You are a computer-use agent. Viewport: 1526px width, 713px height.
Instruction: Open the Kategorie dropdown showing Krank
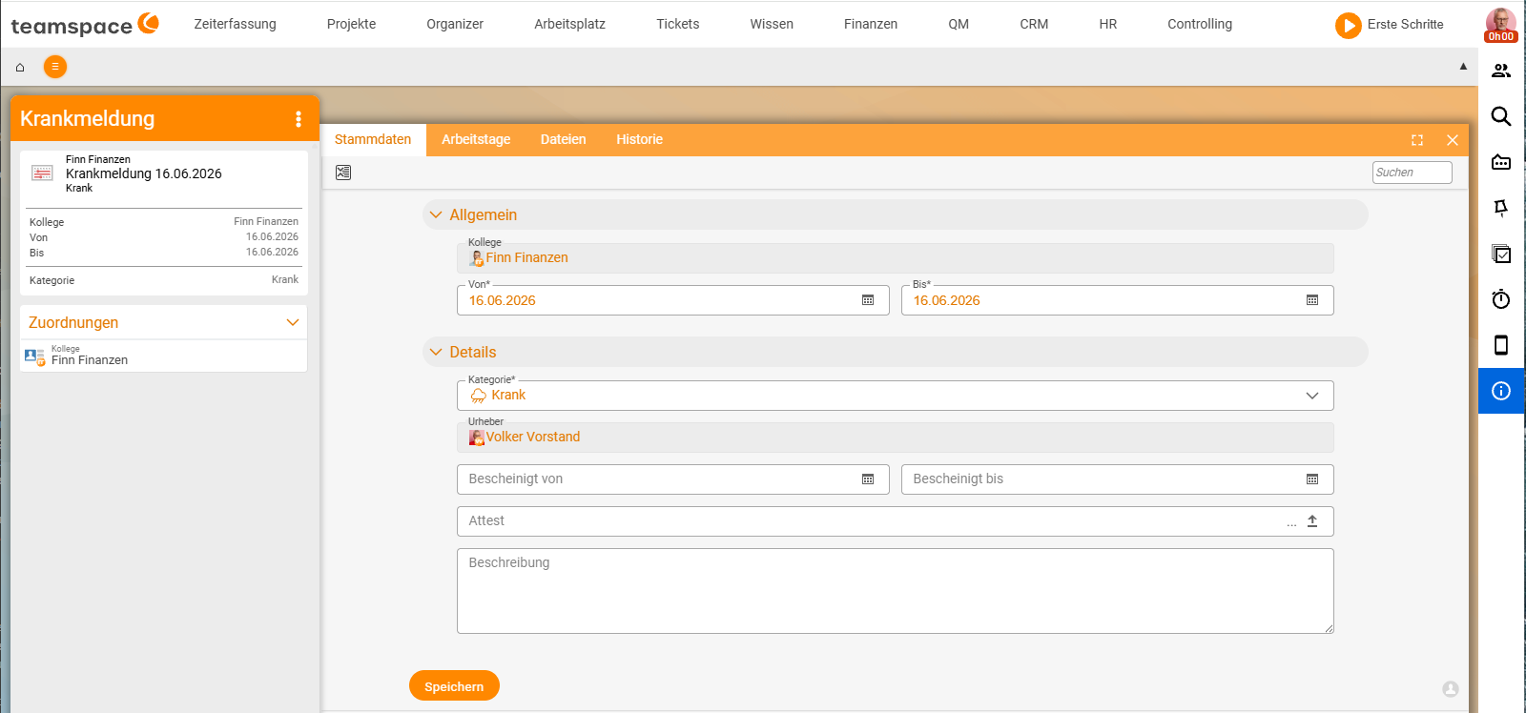tap(895, 396)
